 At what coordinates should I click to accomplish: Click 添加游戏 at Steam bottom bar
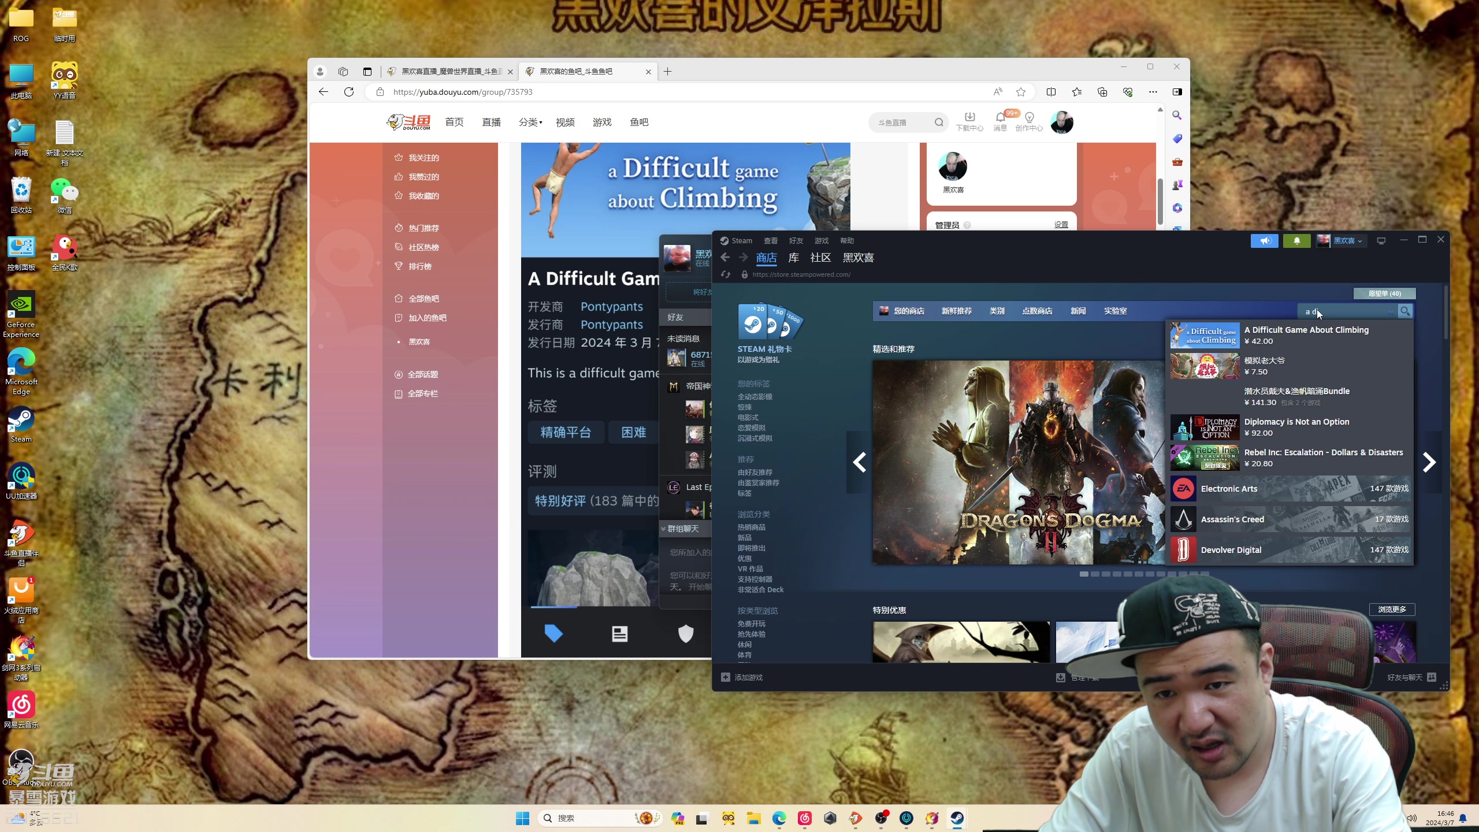(742, 678)
